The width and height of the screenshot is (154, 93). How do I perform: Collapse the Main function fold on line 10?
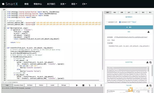click(6, 28)
